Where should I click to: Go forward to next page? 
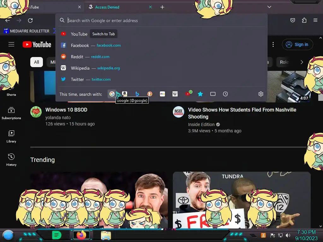point(19,20)
